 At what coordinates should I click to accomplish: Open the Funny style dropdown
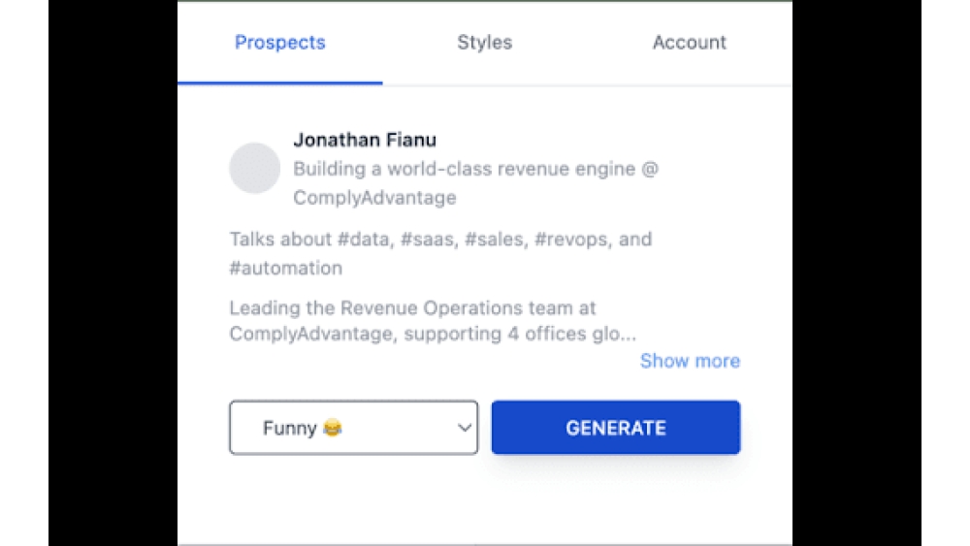pos(353,428)
